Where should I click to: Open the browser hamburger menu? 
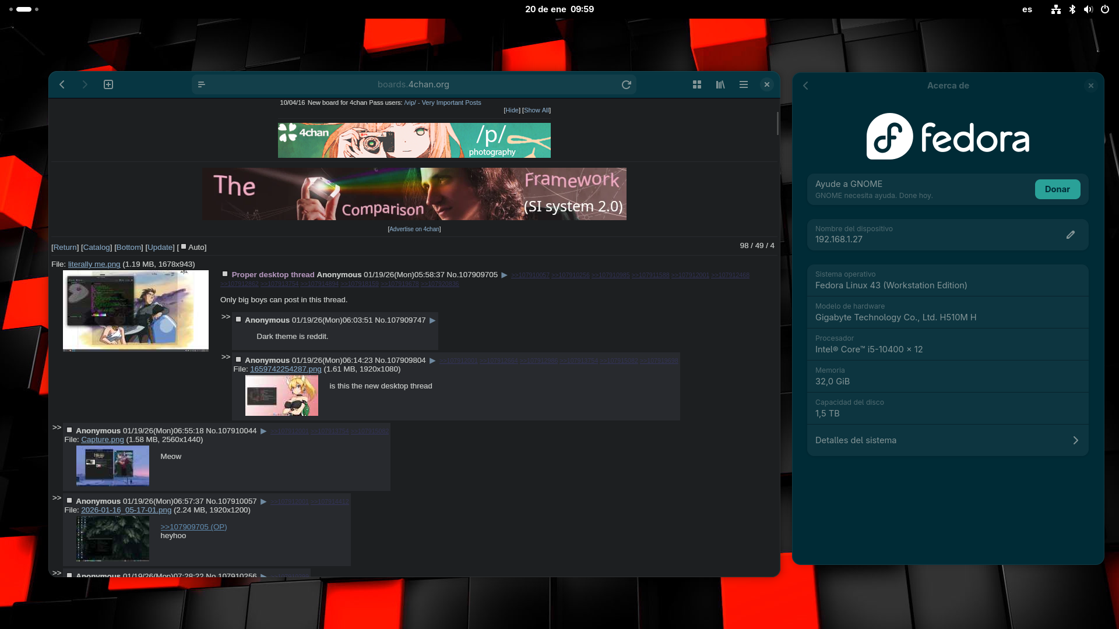[x=744, y=84]
